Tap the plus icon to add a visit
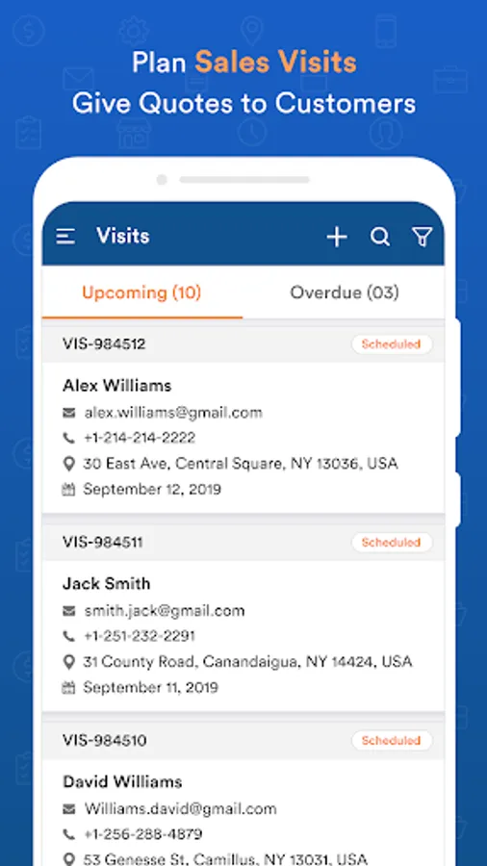The image size is (487, 866). pyautogui.click(x=337, y=237)
